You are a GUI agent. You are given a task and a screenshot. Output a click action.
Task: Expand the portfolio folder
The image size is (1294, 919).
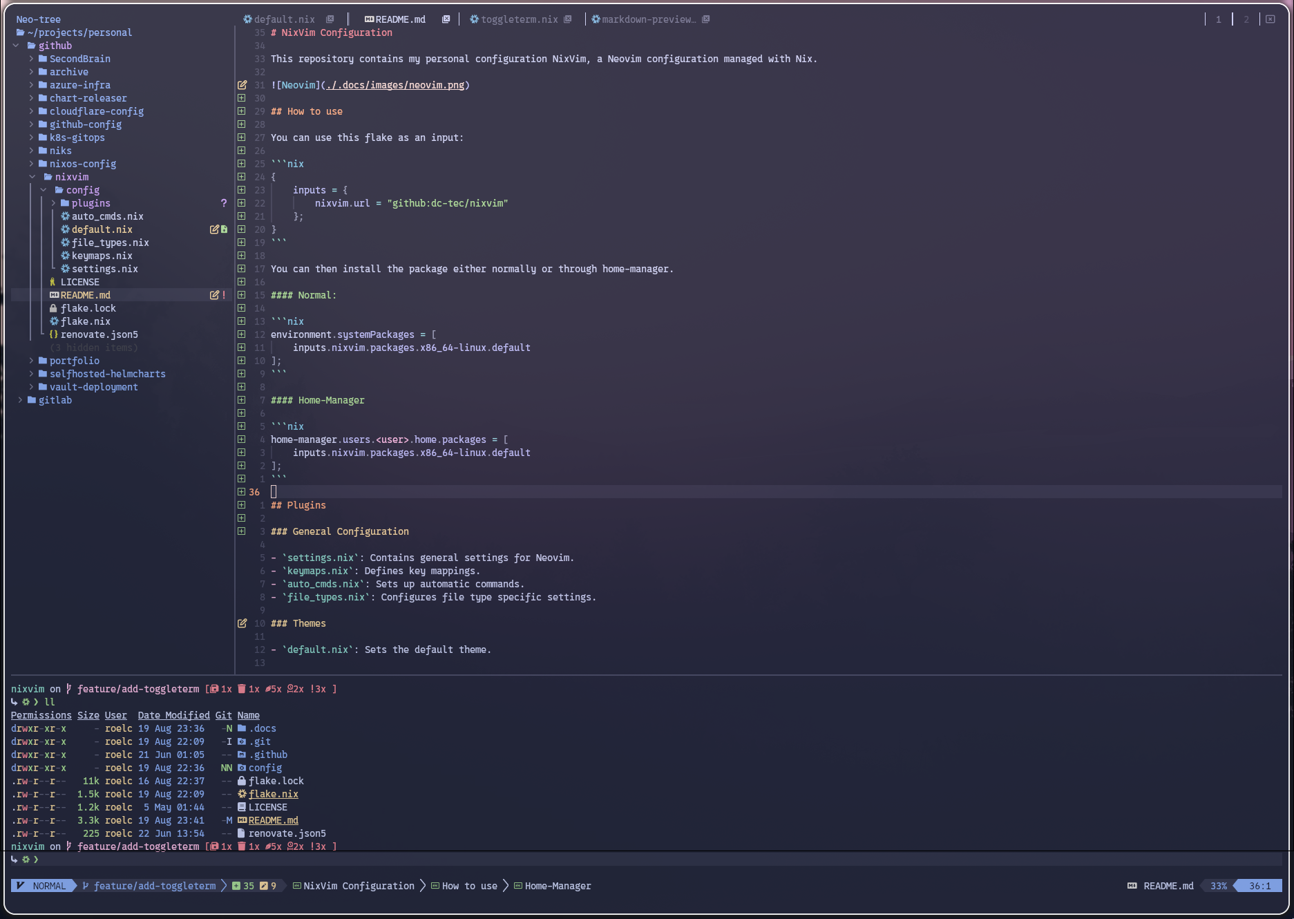click(x=32, y=360)
